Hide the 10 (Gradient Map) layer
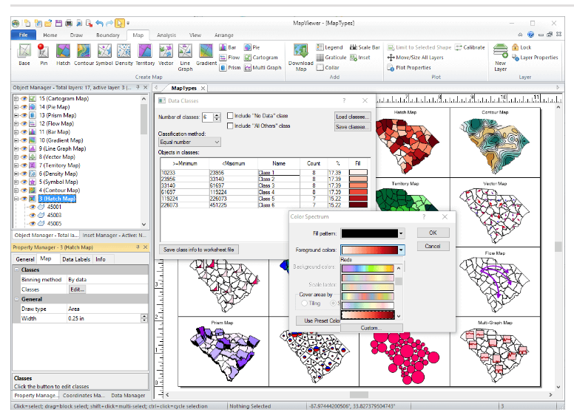This screenshot has width=574, height=415. 24,140
